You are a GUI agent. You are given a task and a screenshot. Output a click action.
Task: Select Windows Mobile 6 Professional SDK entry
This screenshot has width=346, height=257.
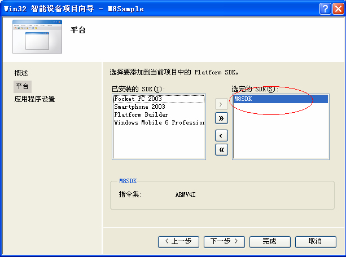point(159,122)
